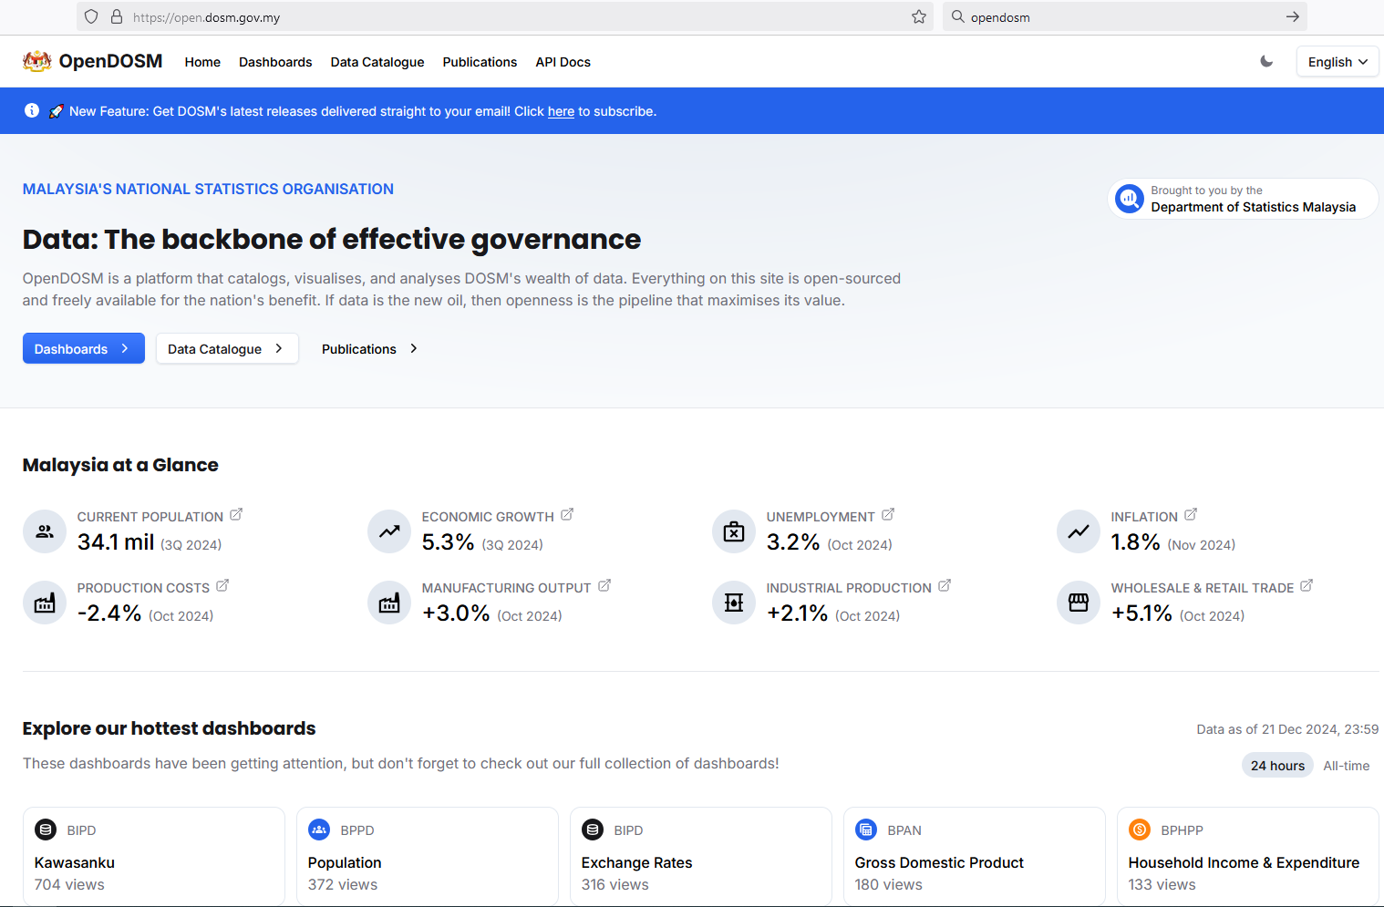This screenshot has width=1384, height=907.
Task: Click the 'here' subscribe link in banner
Action: 561,112
